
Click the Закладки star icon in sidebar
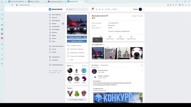point(50,60)
